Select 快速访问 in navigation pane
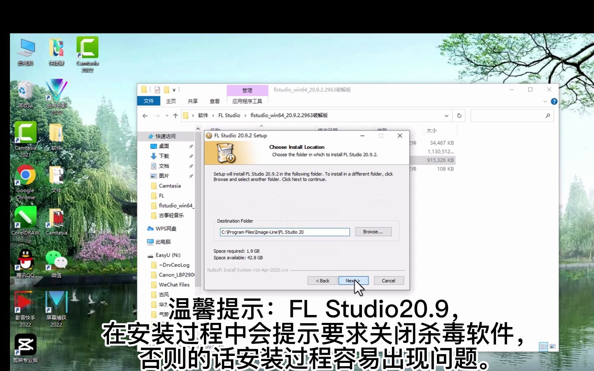 pos(166,136)
